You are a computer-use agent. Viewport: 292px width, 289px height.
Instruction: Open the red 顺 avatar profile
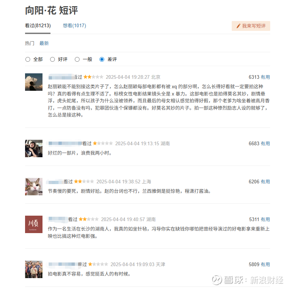click(x=34, y=224)
